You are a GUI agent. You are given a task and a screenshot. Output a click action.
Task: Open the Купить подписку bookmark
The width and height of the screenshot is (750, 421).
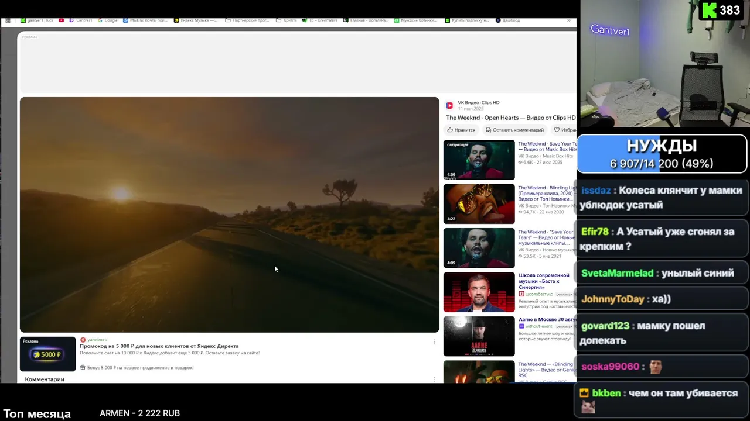[x=467, y=20]
